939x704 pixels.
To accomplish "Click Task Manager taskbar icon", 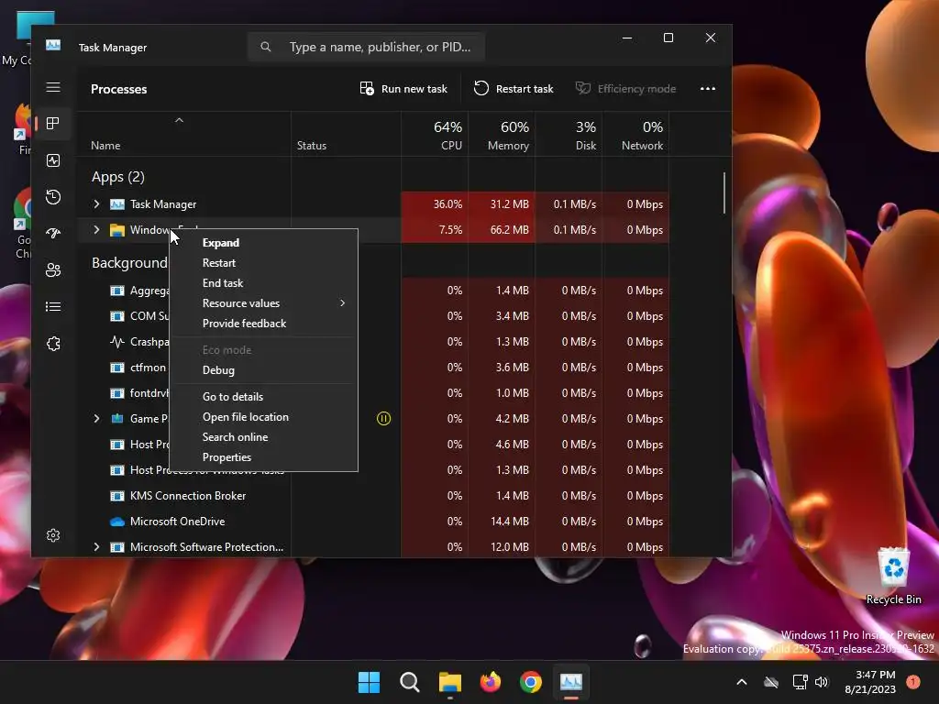I will point(570,682).
